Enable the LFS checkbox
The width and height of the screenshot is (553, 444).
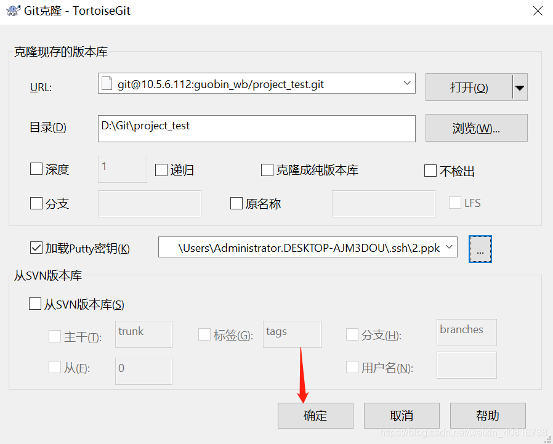click(x=454, y=202)
